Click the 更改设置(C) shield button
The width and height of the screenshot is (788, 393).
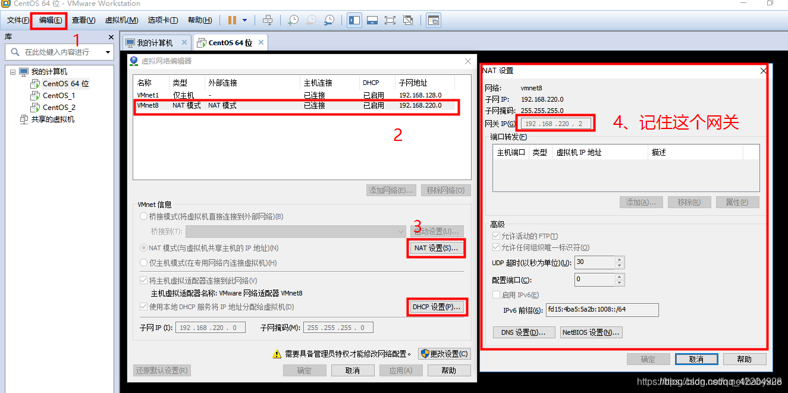click(x=444, y=354)
